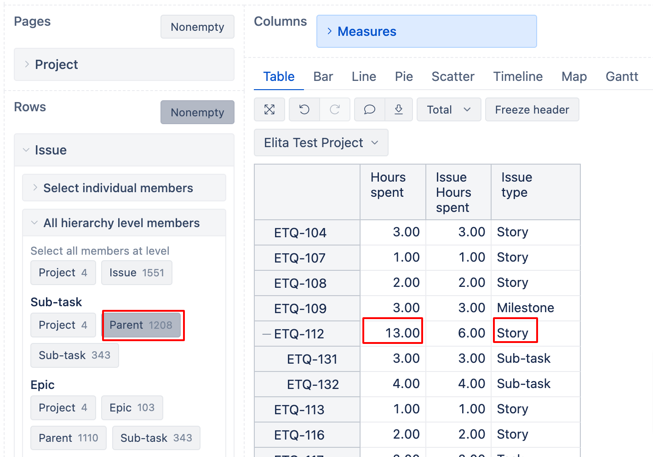Image resolution: width=653 pixels, height=457 pixels.
Task: Collapse the ETQ-112 row
Action: pos(266,334)
